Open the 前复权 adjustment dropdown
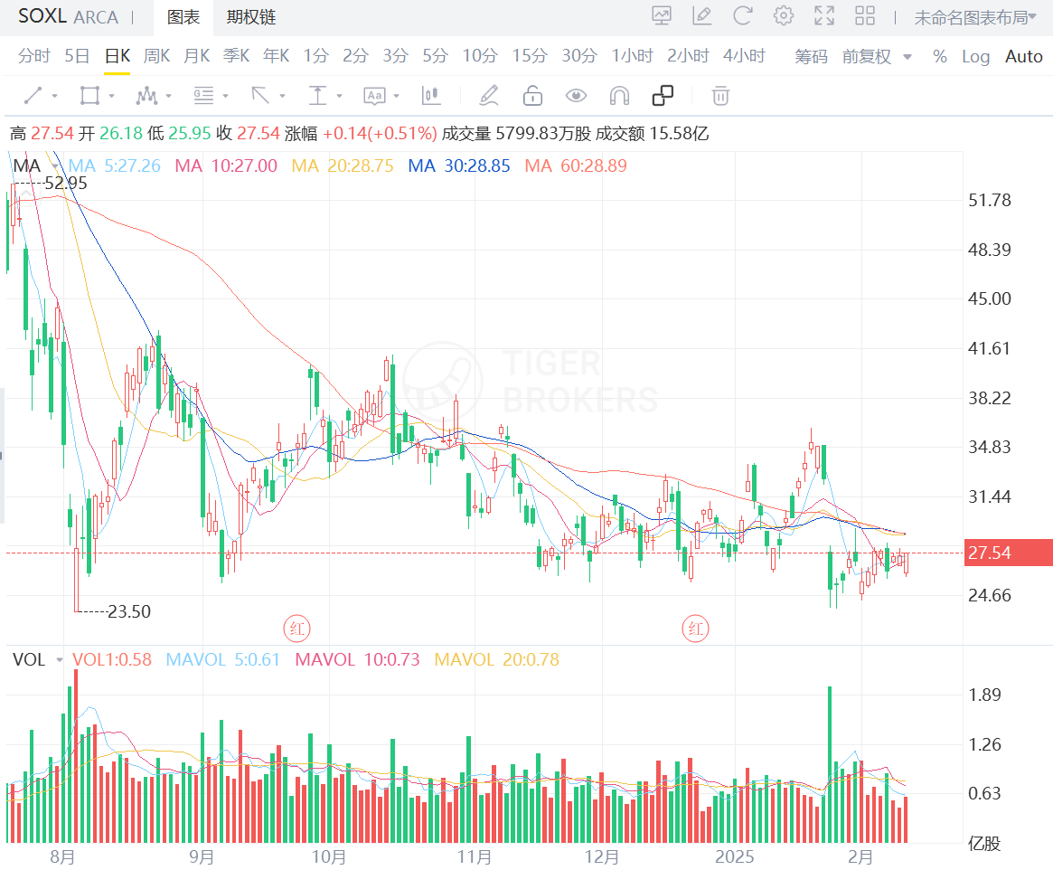The width and height of the screenshot is (1053, 870). pyautogui.click(x=873, y=56)
